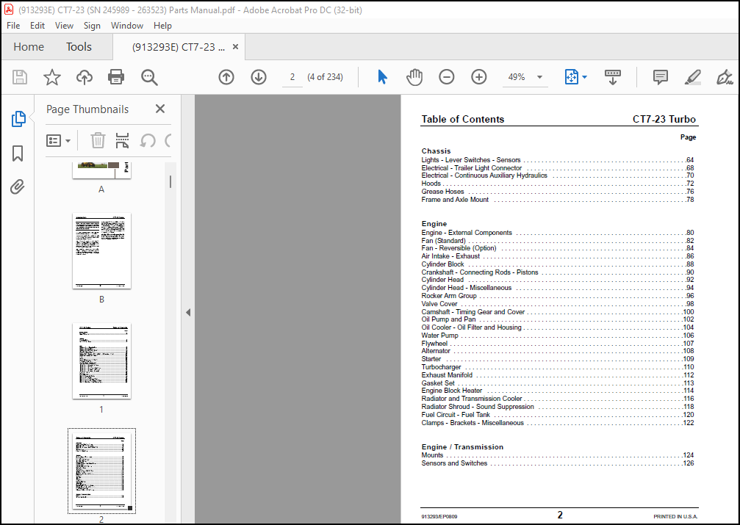Add file to starred with star icon
Viewport: 740px width, 525px height.
52,77
